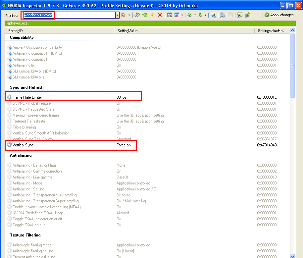Collapse the Texture Filtering group header
Viewport: 303px width, 258px height.
point(25,235)
